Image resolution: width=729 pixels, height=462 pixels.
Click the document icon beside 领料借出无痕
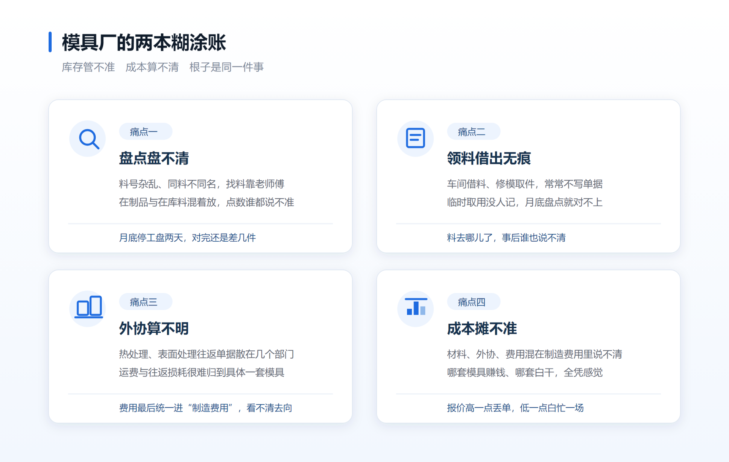[x=416, y=139]
